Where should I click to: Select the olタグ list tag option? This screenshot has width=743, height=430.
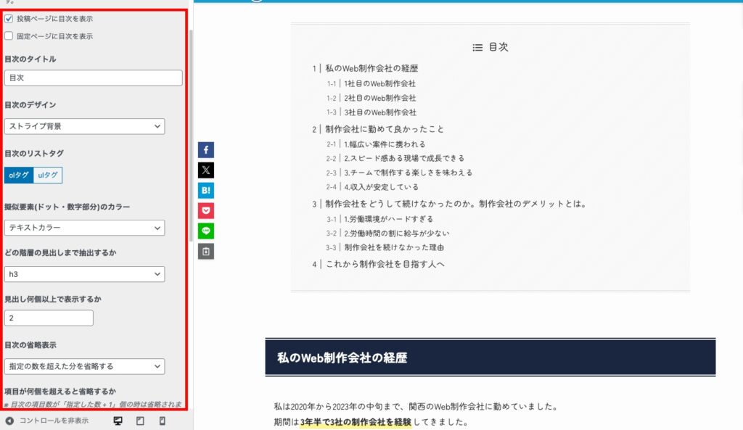pos(19,175)
